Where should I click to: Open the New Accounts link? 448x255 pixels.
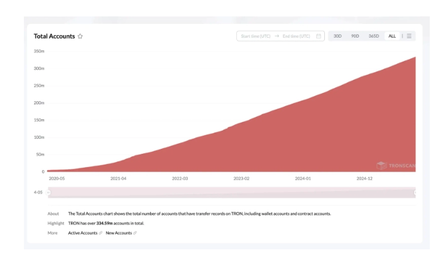(119, 233)
